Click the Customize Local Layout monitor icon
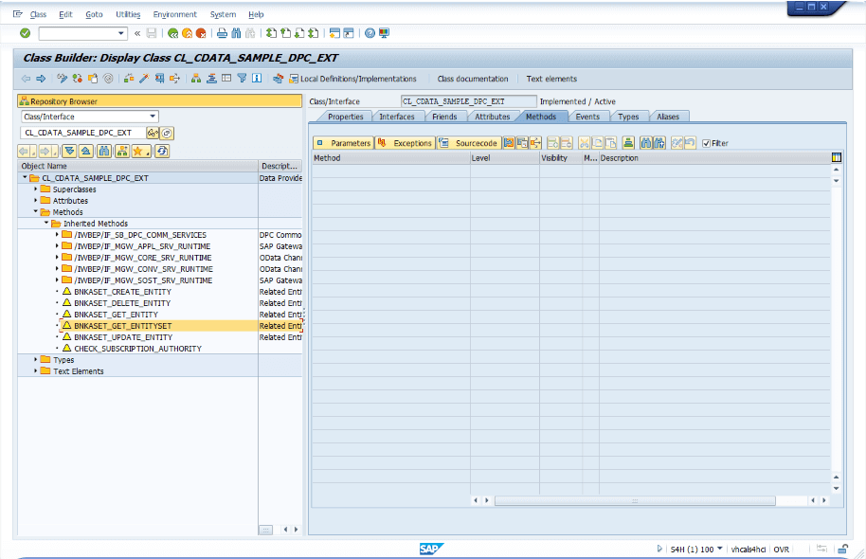The height and width of the screenshot is (559, 866). pos(384,33)
